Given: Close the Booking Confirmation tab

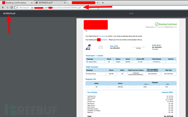Looking at the screenshot, I should click(32, 3).
